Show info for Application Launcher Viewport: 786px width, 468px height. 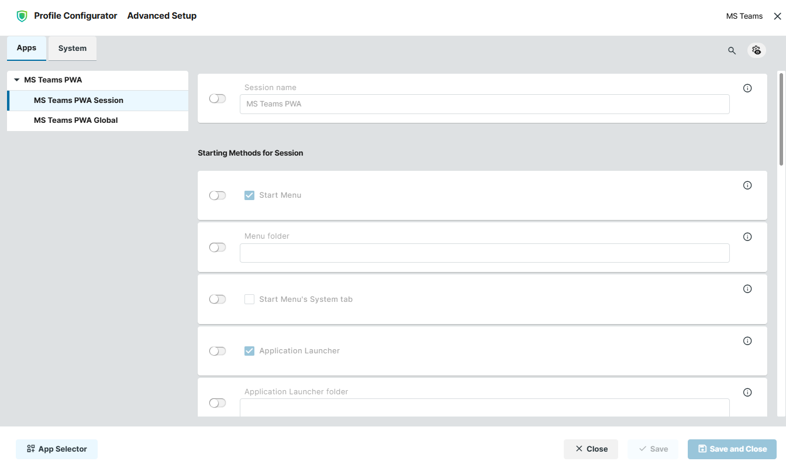pyautogui.click(x=747, y=341)
